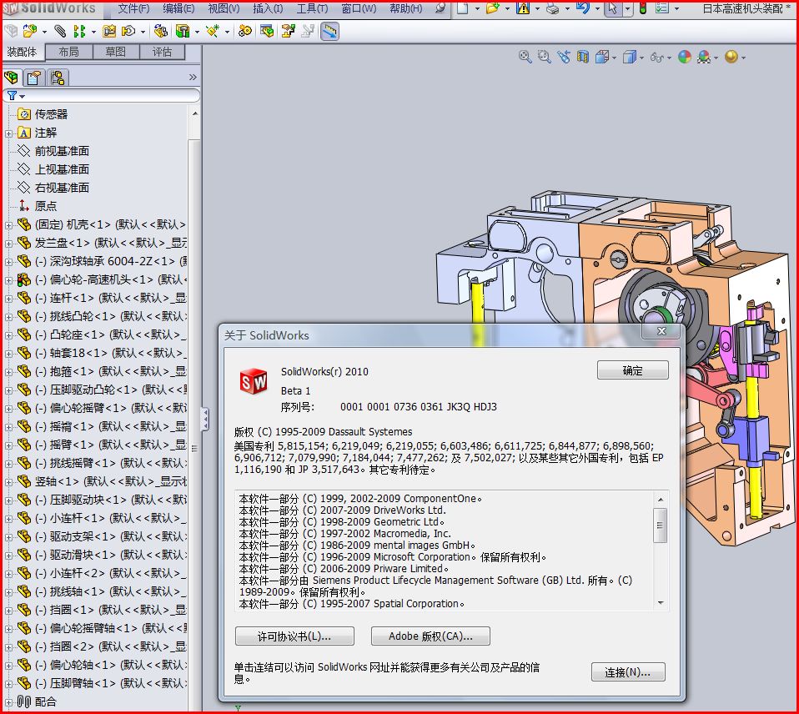
Task: Open 许可协议书(L)... license agreement
Action: 294,636
